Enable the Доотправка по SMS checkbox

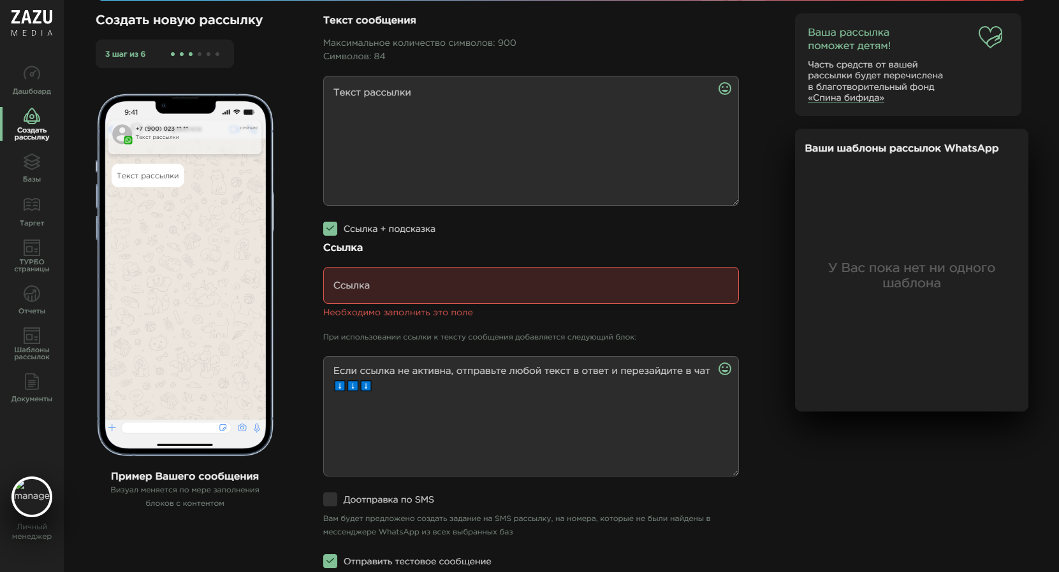point(330,499)
